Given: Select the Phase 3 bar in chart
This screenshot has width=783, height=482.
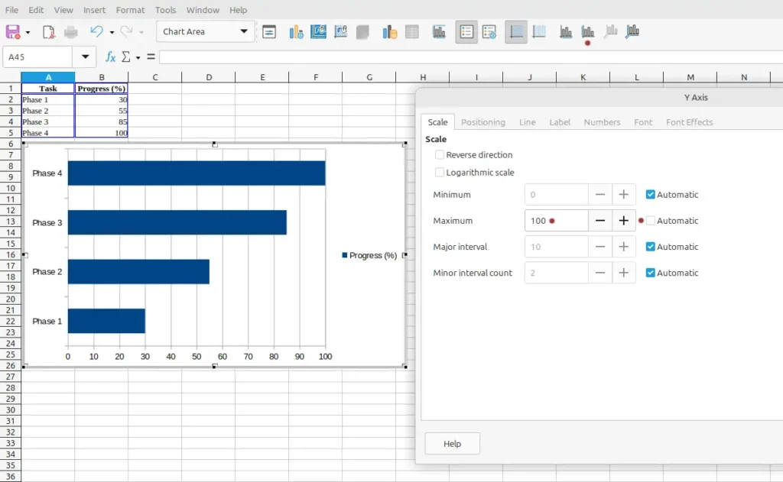Looking at the screenshot, I should coord(177,222).
